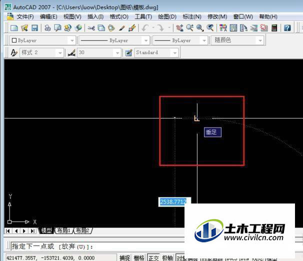
Task: Expand the 随颜色 plot style dropdown
Action: (x=260, y=40)
